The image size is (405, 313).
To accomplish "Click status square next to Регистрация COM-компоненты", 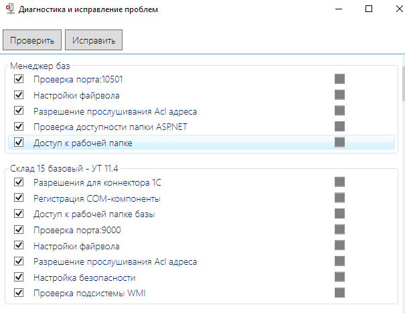I will coord(339,198).
